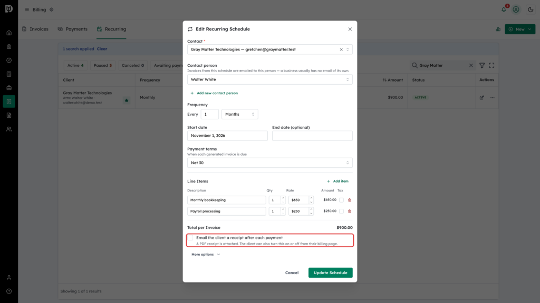Screen dimensions: 540x303
Task: Open the document sidebar icon below Billing
Action: point(9,115)
